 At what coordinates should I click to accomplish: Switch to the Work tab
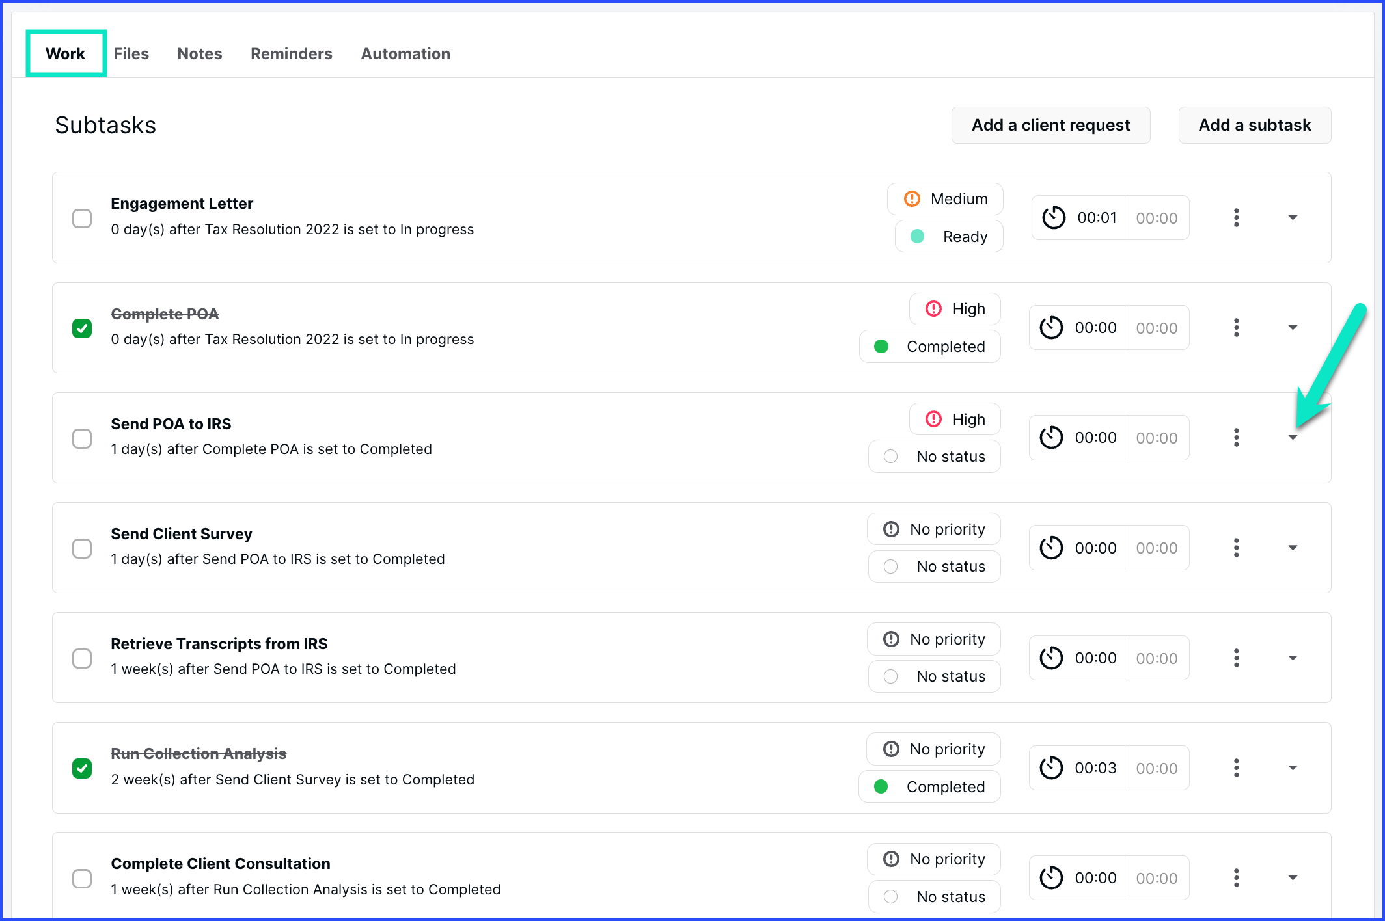point(65,53)
